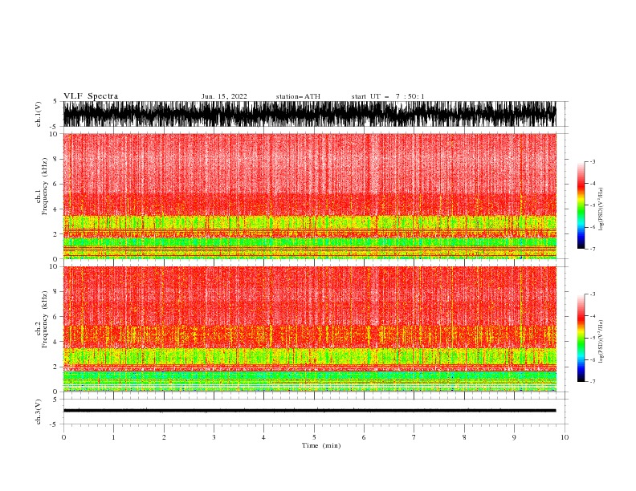
Task: Click the upper colorbar label log(PSD)(V²/Hz)
Action: tap(601, 209)
